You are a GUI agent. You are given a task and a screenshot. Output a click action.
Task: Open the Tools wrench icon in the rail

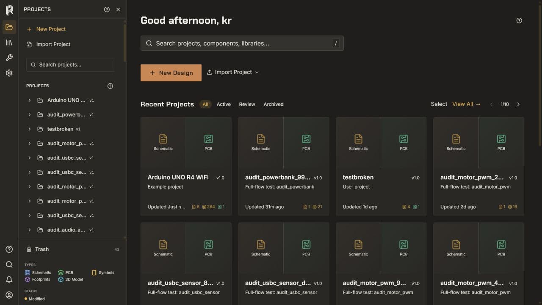(x=9, y=58)
